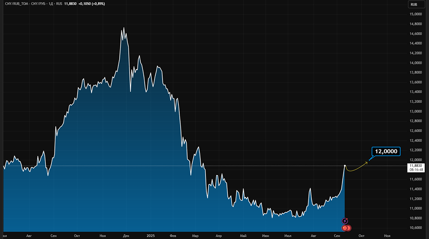Click the Фев label on the time axis
Screen dimensions: 429x239
(173, 236)
